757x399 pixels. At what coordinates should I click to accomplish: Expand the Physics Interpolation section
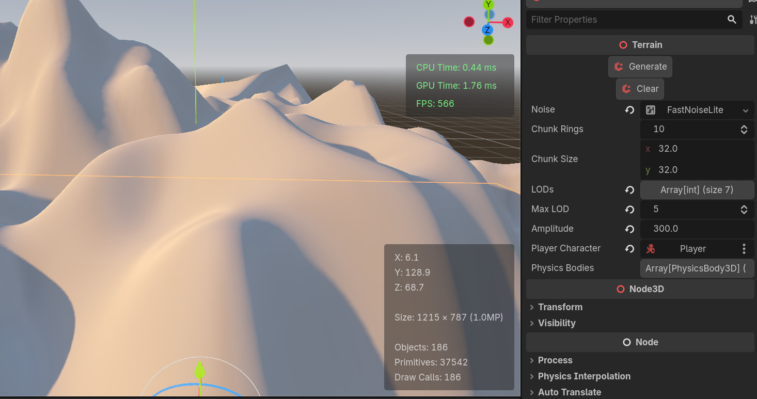click(583, 376)
